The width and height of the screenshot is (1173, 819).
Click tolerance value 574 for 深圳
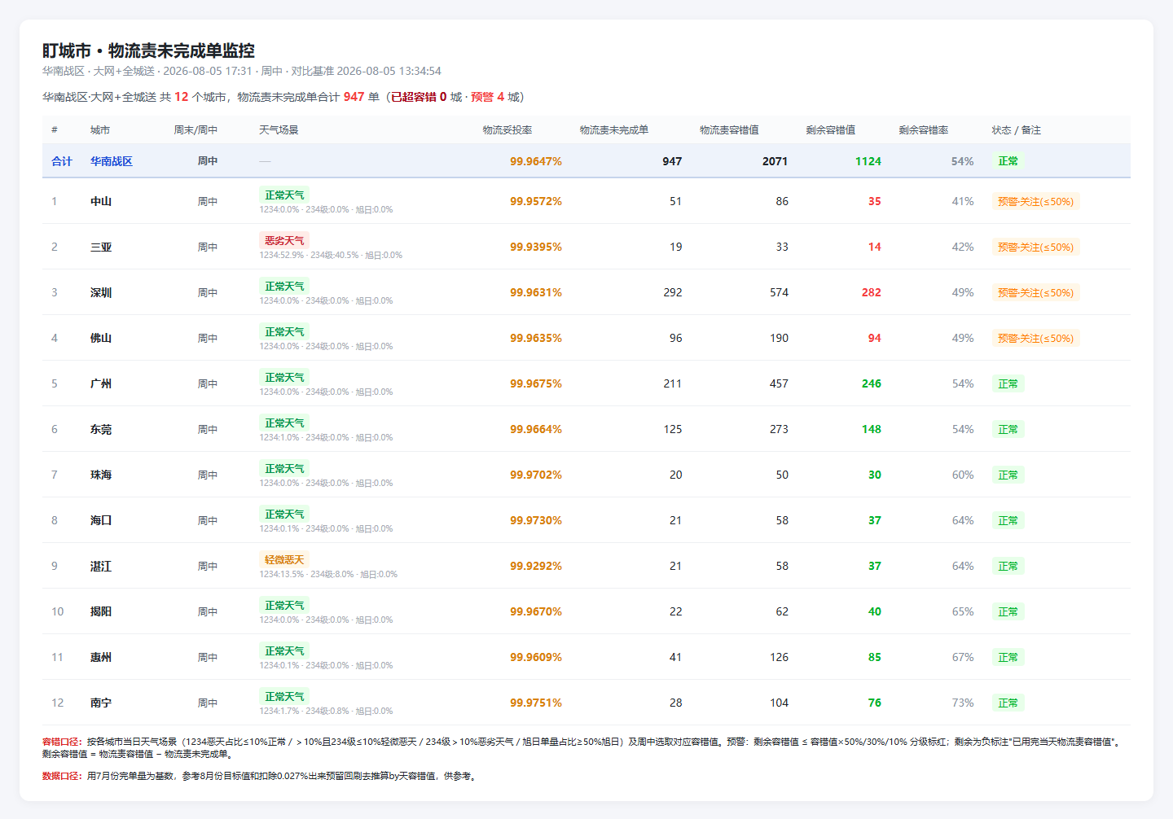779,292
